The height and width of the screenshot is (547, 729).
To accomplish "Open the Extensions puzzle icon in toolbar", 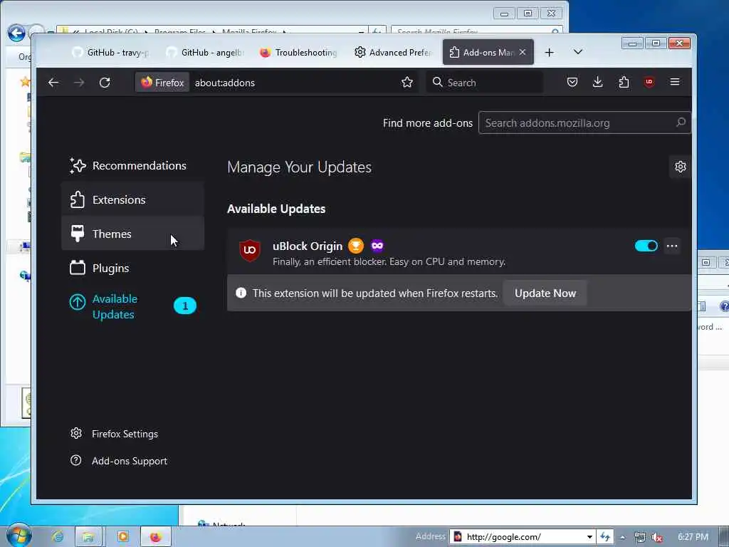I will (x=624, y=83).
